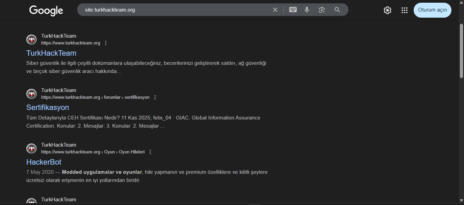
Task: Open more options for Sertifikasyon result
Action: coord(155,97)
